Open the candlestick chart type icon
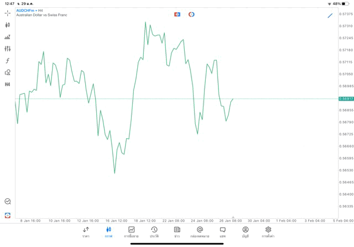This screenshot has width=354, height=247. click(x=7, y=25)
